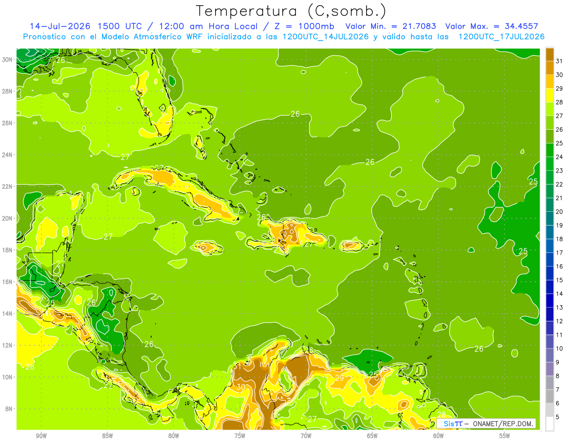Click the '90W' longitude axis label
This screenshot has height=442, width=572.
point(41,436)
